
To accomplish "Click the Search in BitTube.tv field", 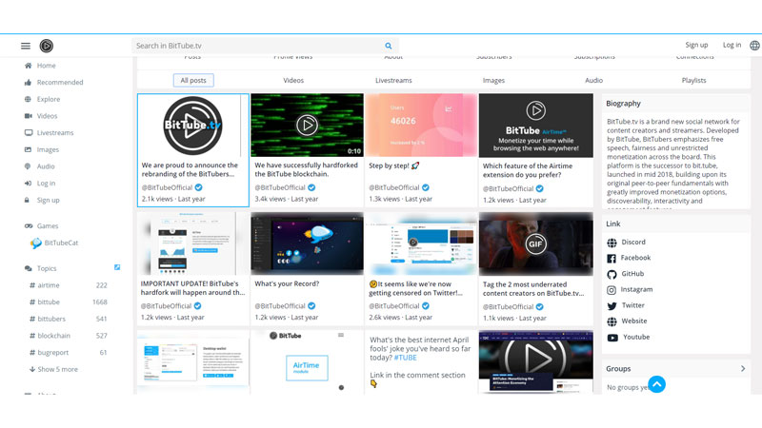I will point(259,46).
